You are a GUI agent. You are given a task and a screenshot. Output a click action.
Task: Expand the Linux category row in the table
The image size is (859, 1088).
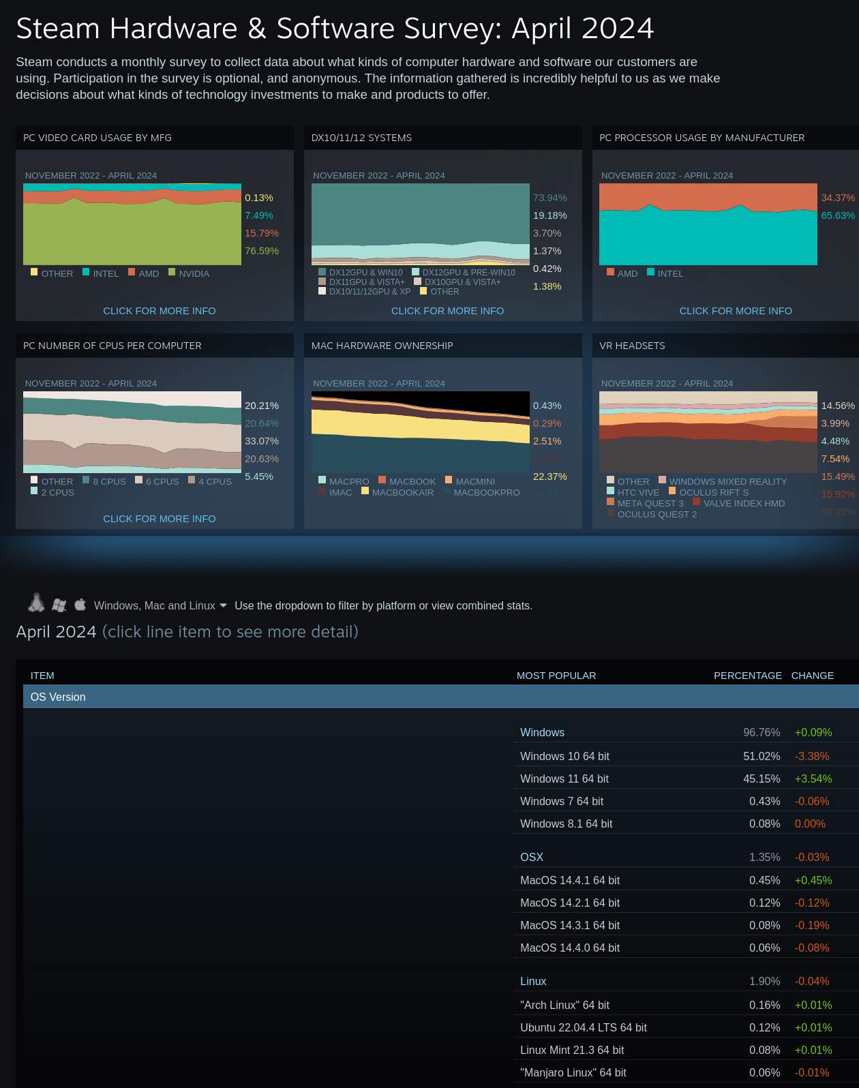[686, 981]
